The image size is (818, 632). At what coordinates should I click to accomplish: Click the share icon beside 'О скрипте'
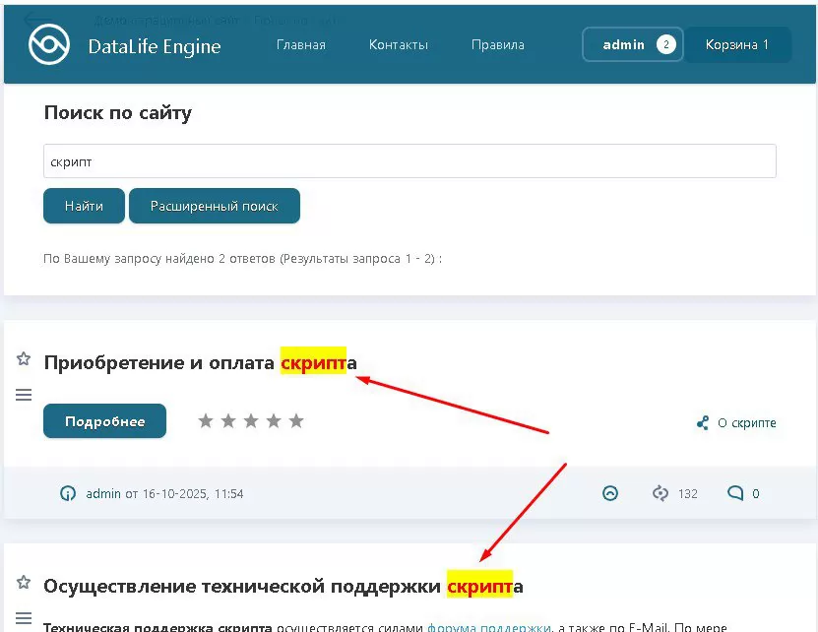click(702, 423)
